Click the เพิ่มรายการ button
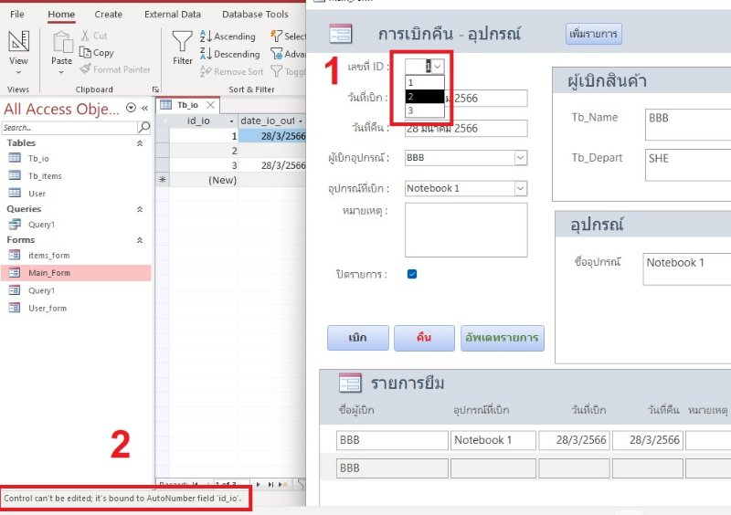This screenshot has height=515, width=731. pos(593,35)
